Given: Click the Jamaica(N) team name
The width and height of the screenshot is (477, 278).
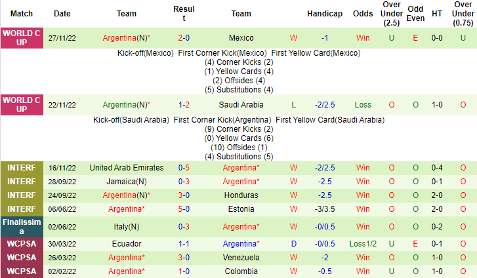Looking at the screenshot, I should (x=127, y=182).
